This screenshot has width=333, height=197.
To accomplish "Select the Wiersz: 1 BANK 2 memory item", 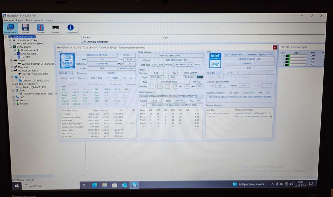I will click(x=39, y=64).
